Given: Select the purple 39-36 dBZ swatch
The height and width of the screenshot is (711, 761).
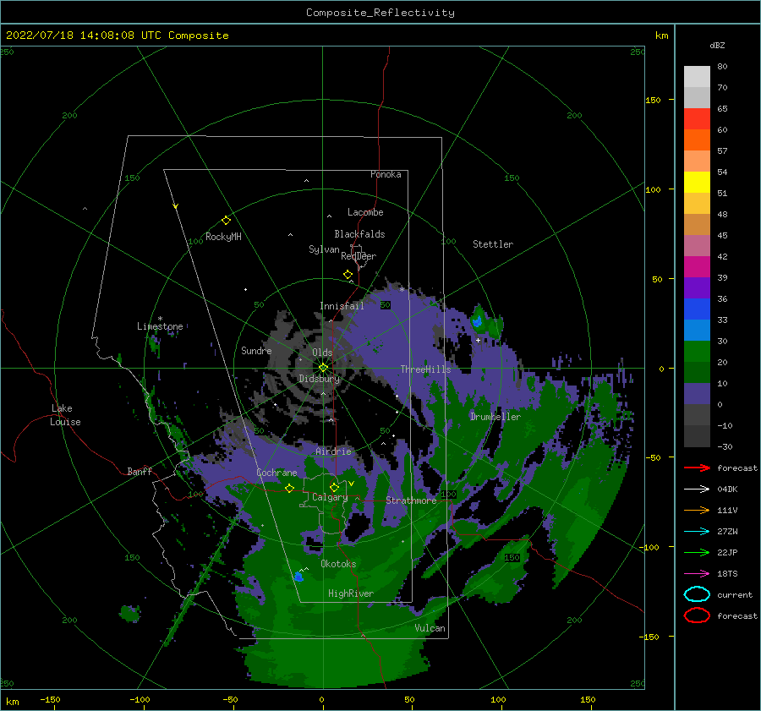Looking at the screenshot, I should [697, 287].
